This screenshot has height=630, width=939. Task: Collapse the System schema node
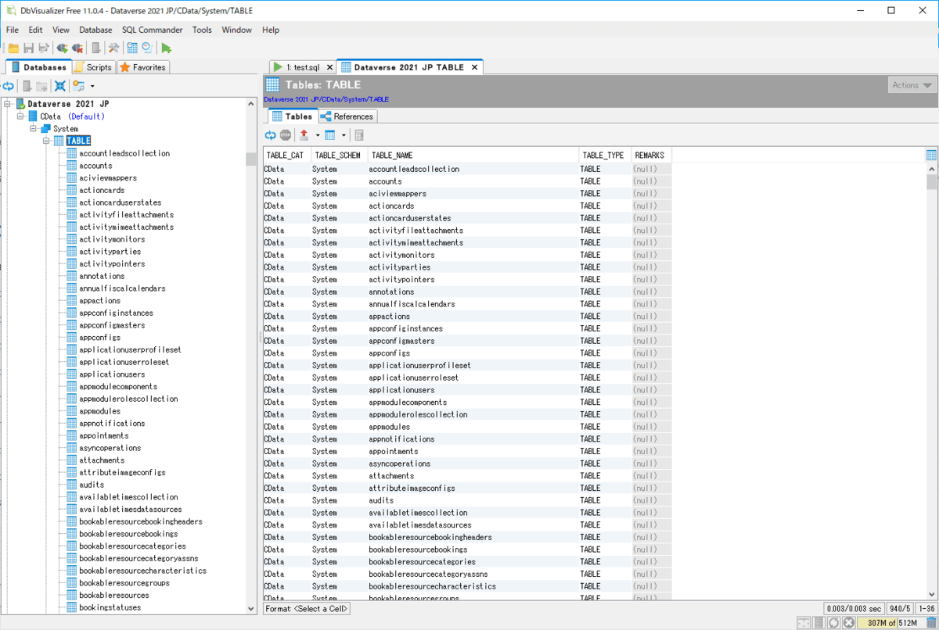coord(34,128)
